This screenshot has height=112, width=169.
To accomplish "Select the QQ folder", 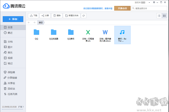I will (36, 35).
